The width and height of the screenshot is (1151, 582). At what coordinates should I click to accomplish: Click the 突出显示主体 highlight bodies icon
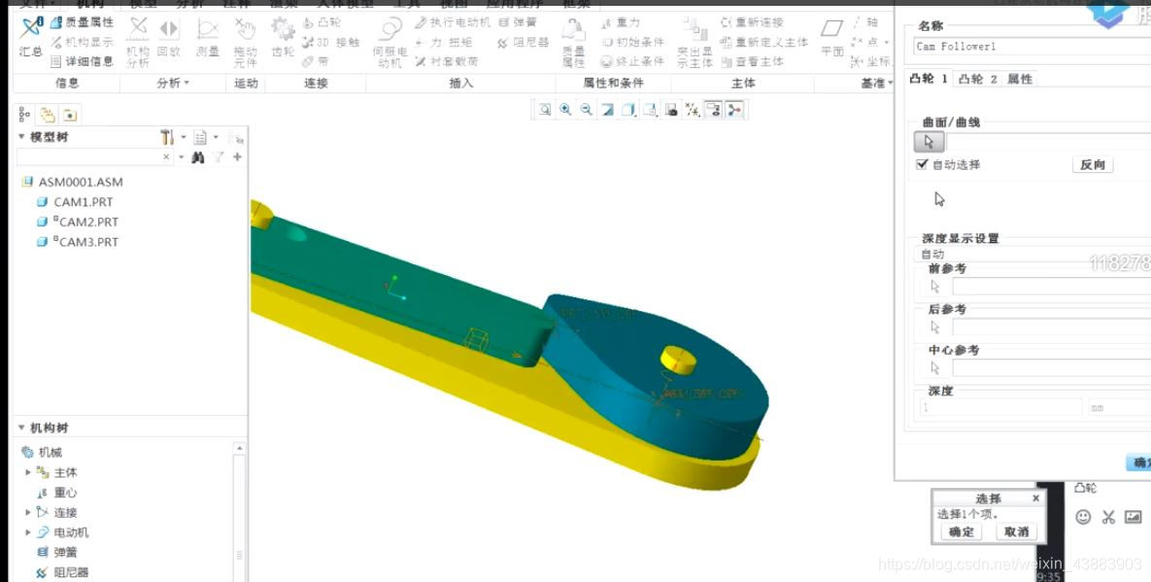[694, 41]
